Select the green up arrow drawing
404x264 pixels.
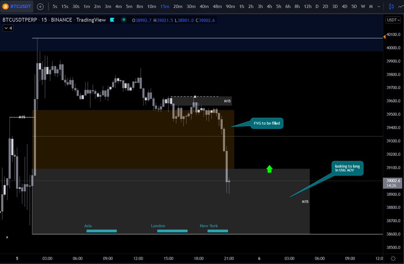click(x=269, y=169)
